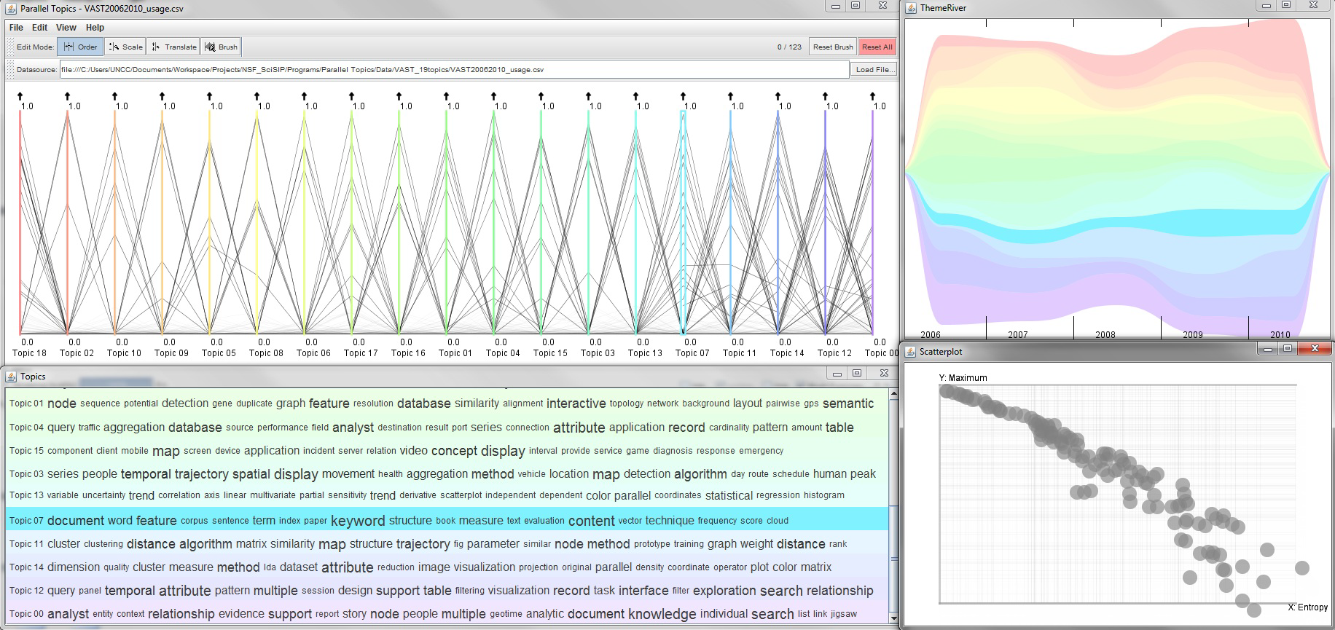Click the arrow above the Topic 01 axis
The height and width of the screenshot is (630, 1335).
pos(446,96)
